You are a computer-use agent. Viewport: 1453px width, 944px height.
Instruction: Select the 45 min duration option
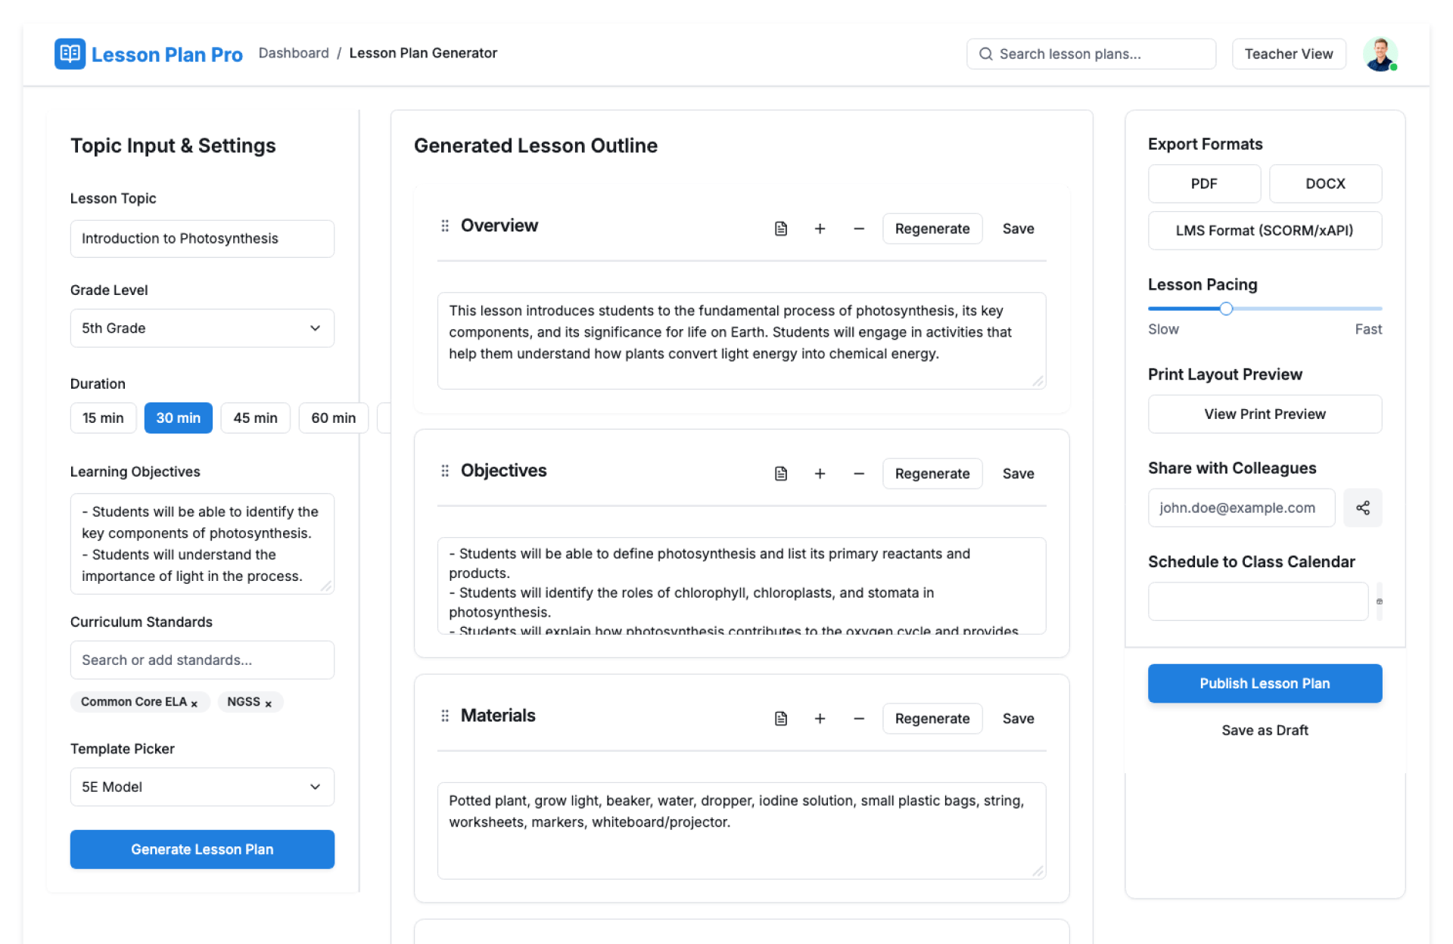(x=255, y=418)
